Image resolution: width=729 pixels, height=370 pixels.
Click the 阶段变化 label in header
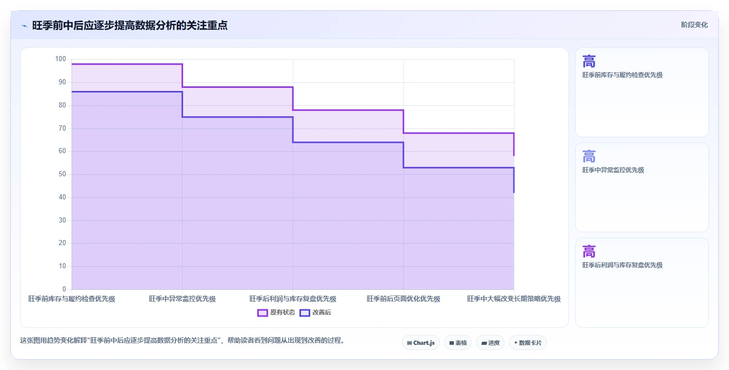click(694, 25)
